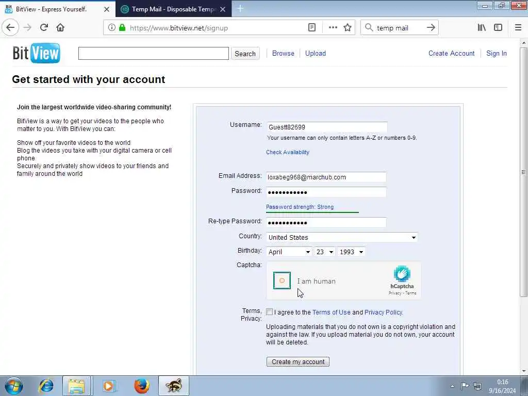Image resolution: width=528 pixels, height=396 pixels.
Task: Open the birthday month dropdown showing April
Action: 289,252
